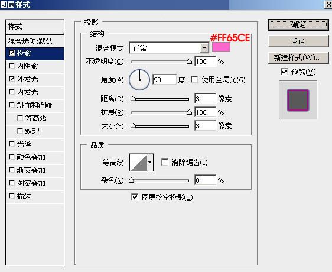
Task: Click the 不透明度 opacity slider handle
Action: pyautogui.click(x=189, y=61)
